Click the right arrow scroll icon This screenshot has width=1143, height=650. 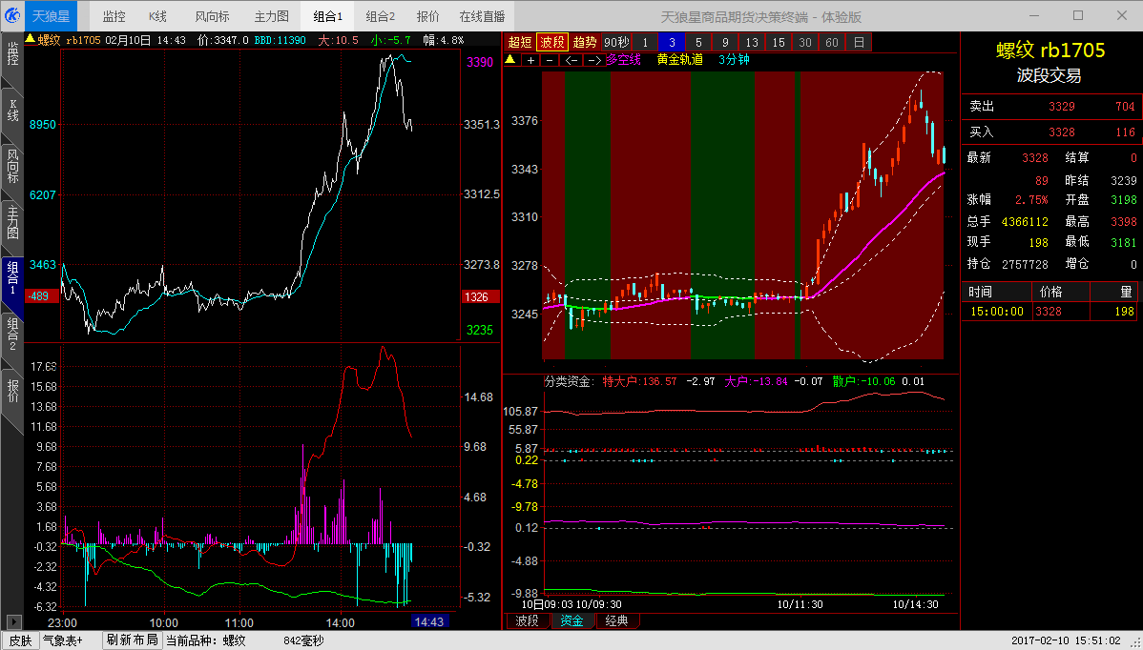(592, 60)
